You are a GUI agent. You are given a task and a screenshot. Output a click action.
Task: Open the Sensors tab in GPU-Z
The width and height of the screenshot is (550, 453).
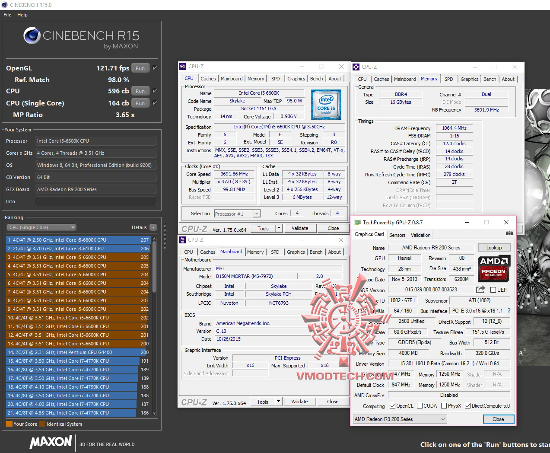[397, 235]
